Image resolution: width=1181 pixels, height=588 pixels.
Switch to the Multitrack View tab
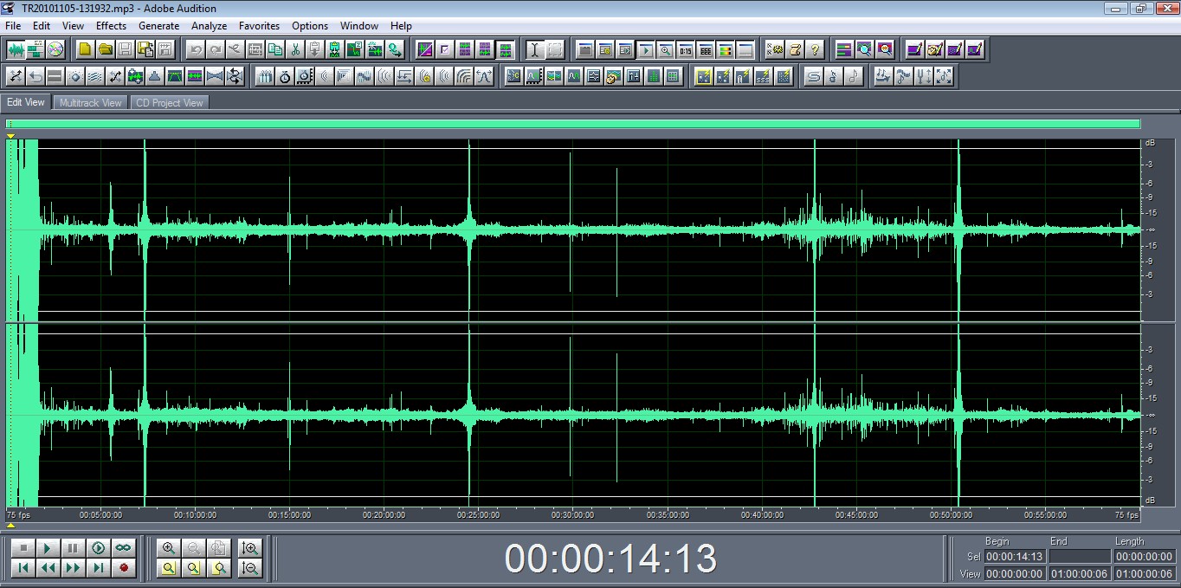(x=90, y=102)
